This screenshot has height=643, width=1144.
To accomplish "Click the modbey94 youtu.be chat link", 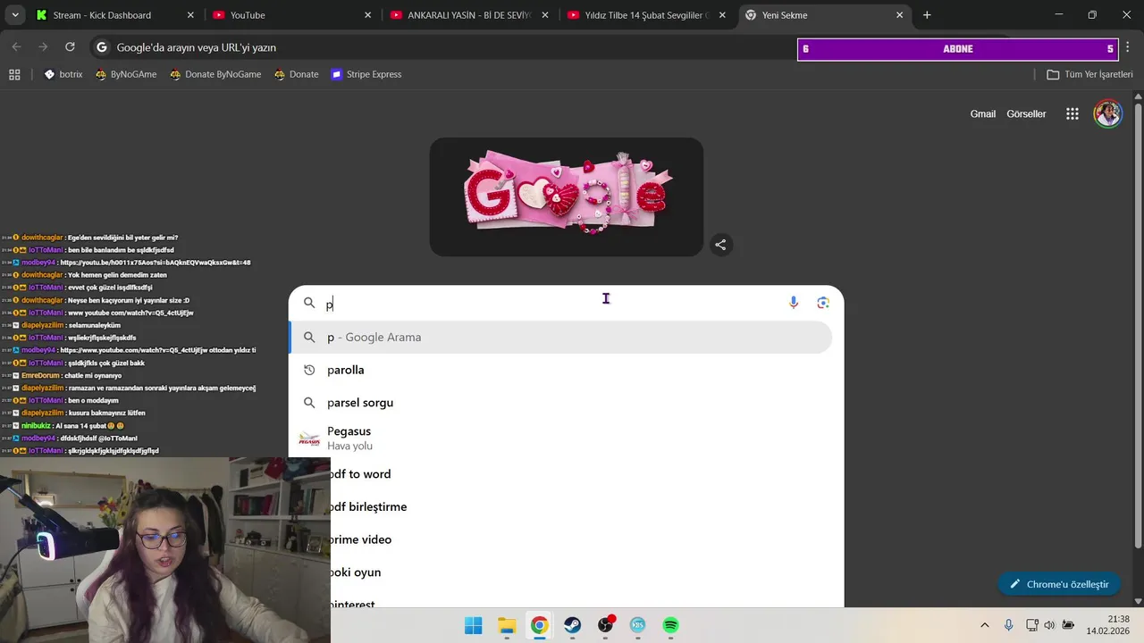I will tap(155, 263).
